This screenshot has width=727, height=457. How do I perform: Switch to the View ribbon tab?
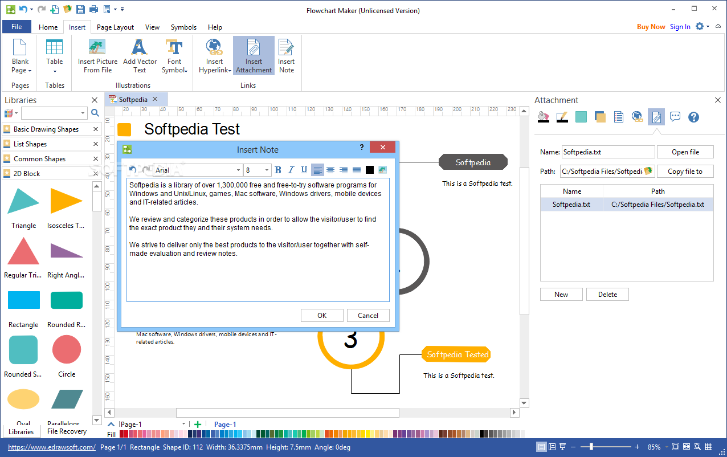[152, 27]
